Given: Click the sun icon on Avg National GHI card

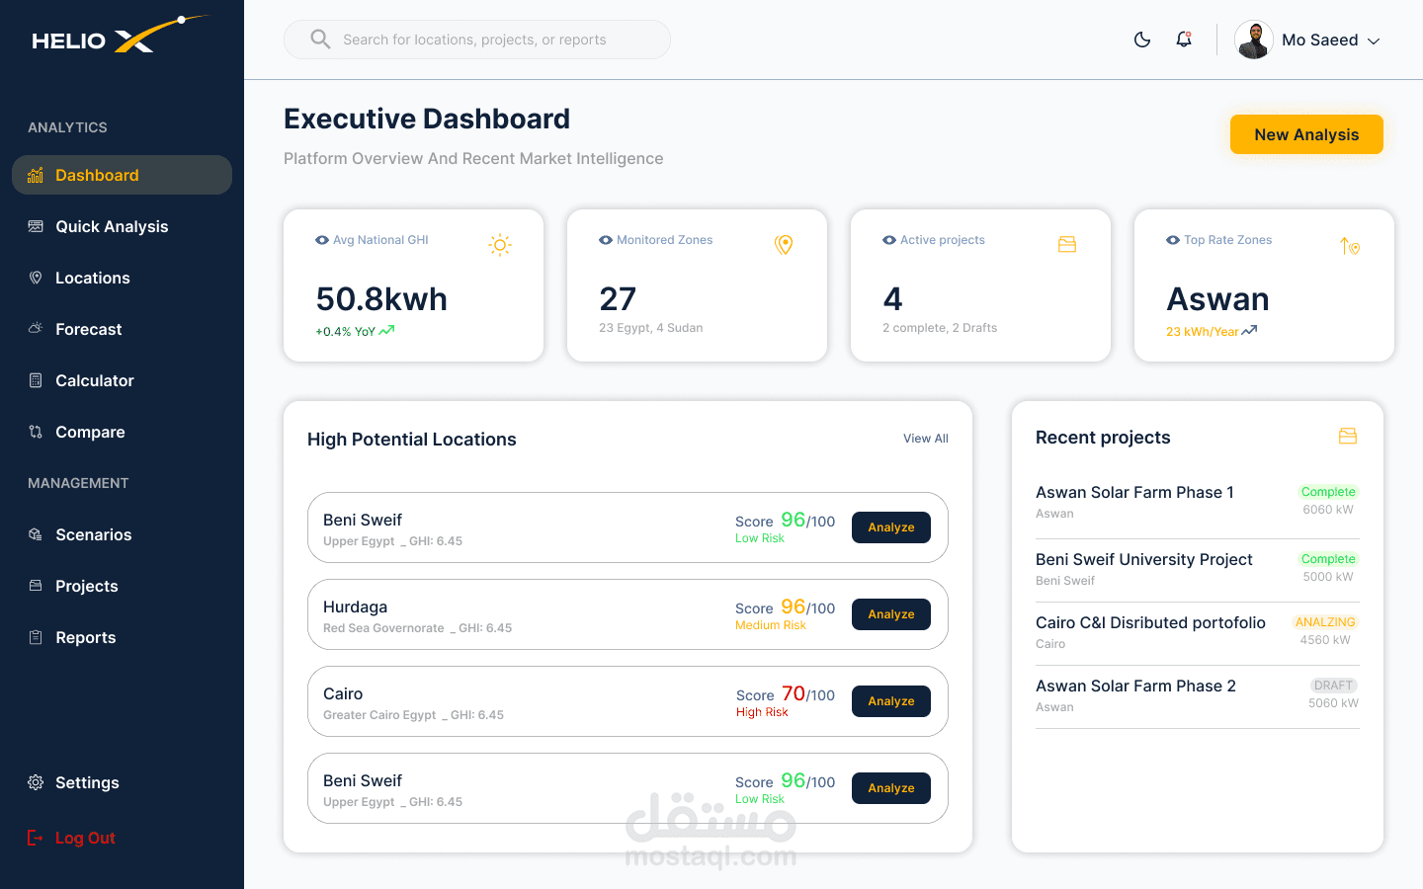Looking at the screenshot, I should [500, 244].
